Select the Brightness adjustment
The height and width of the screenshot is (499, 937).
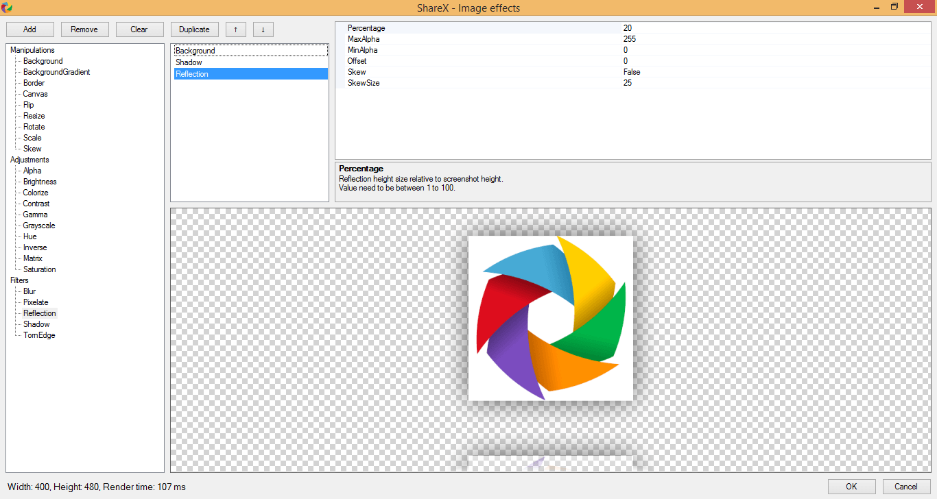tap(40, 182)
